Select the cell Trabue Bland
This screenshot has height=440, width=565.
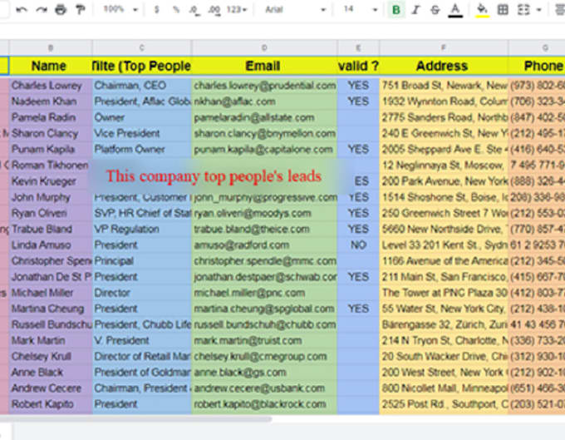tap(51, 229)
